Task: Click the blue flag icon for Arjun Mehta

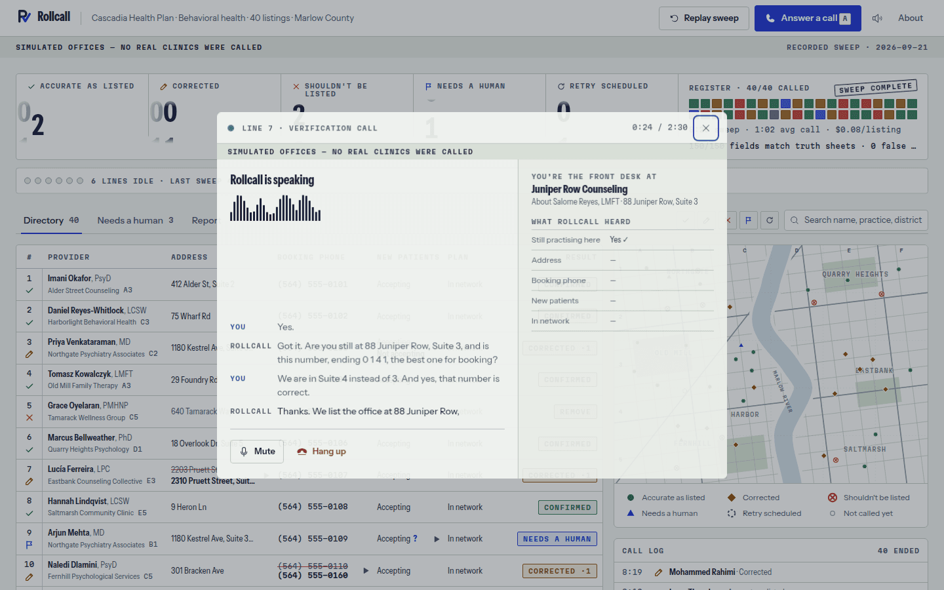Action: (x=29, y=545)
